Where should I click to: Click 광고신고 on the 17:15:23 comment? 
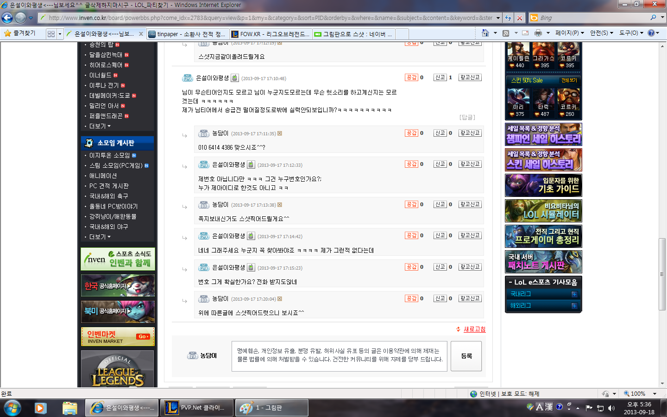(470, 267)
